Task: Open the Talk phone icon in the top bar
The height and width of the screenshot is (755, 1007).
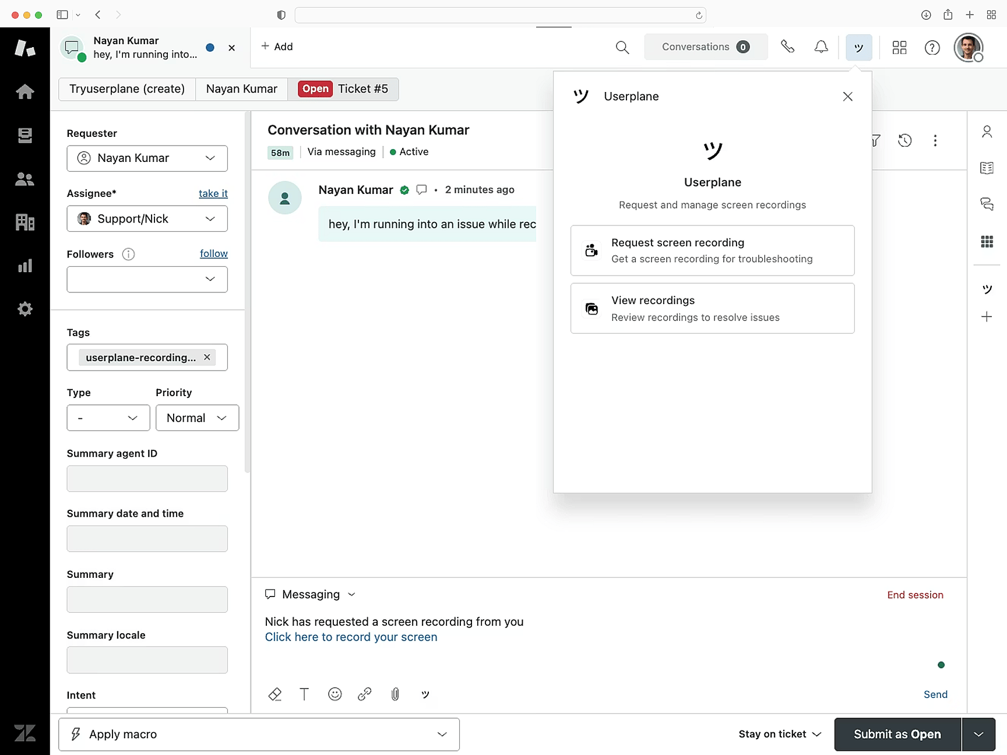Action: pos(788,47)
